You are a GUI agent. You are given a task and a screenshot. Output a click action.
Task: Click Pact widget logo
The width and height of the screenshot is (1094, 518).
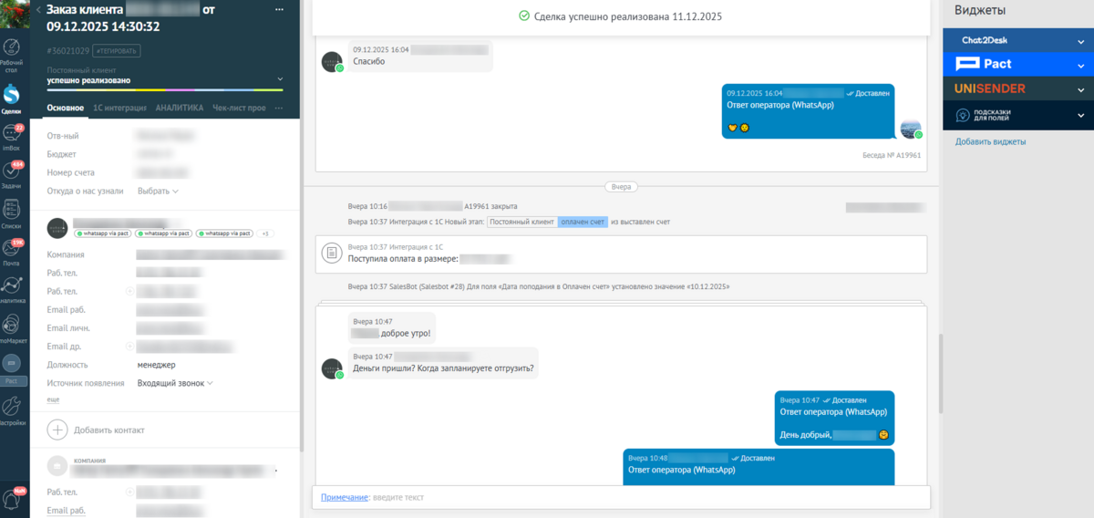click(x=984, y=64)
